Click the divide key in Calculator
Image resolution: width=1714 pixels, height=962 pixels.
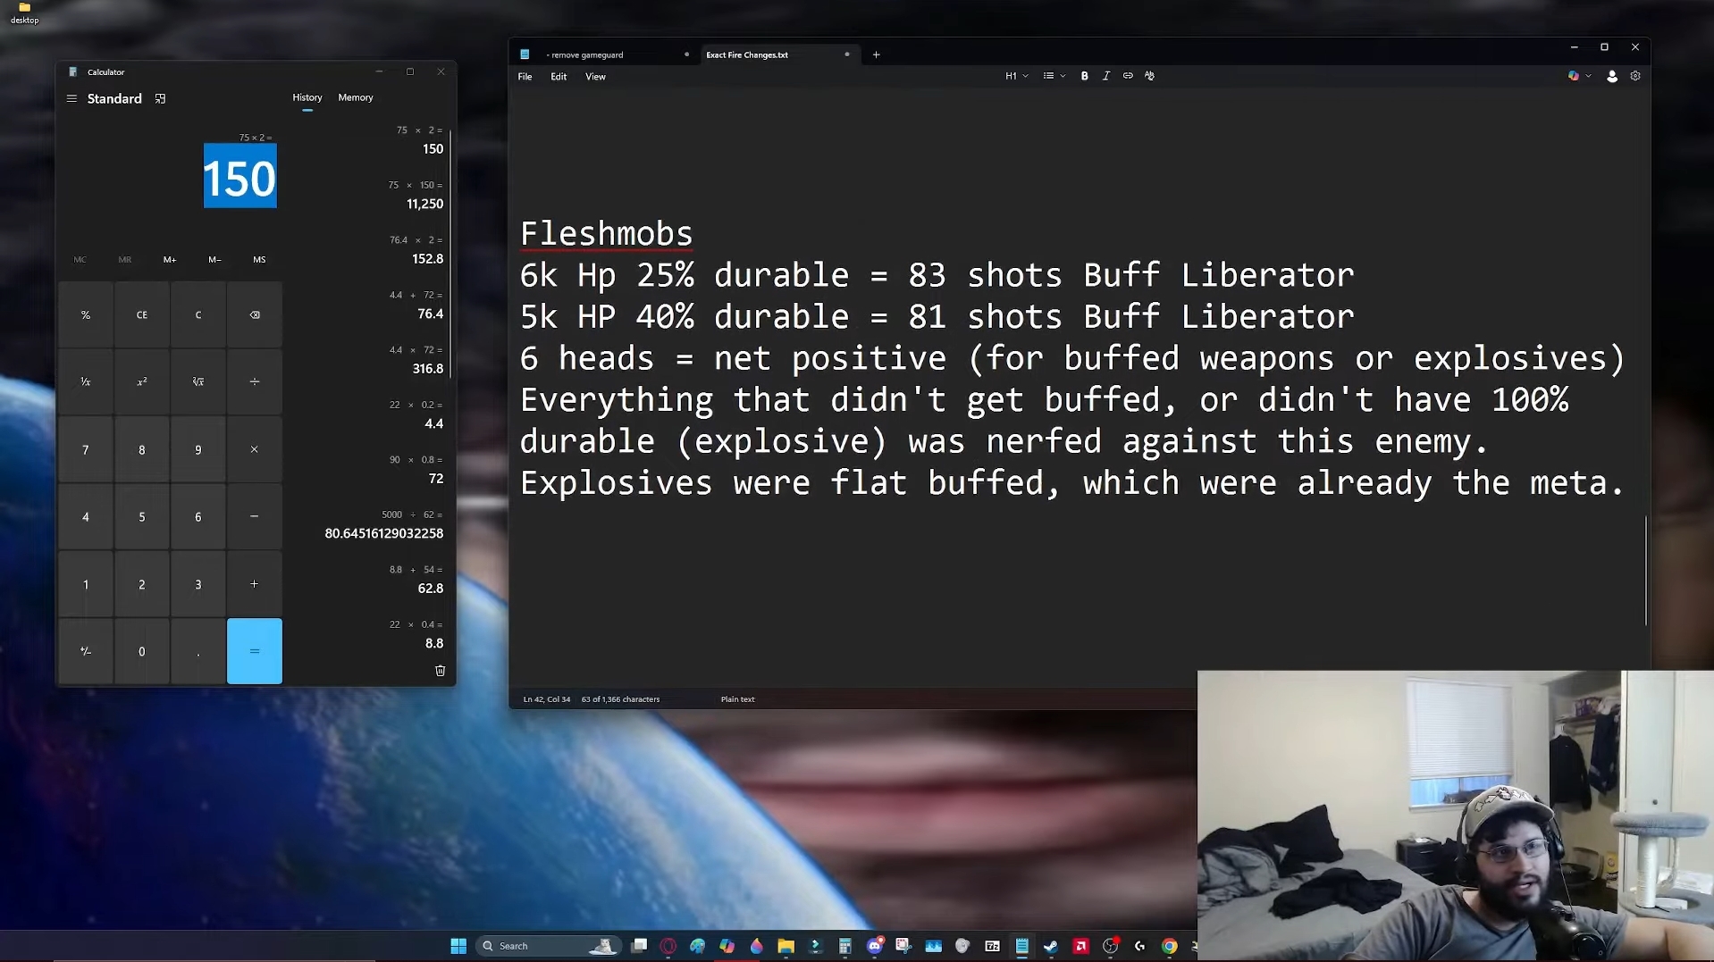point(255,381)
